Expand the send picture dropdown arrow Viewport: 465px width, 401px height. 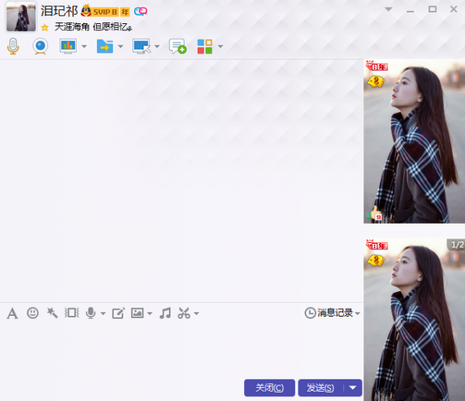click(150, 314)
